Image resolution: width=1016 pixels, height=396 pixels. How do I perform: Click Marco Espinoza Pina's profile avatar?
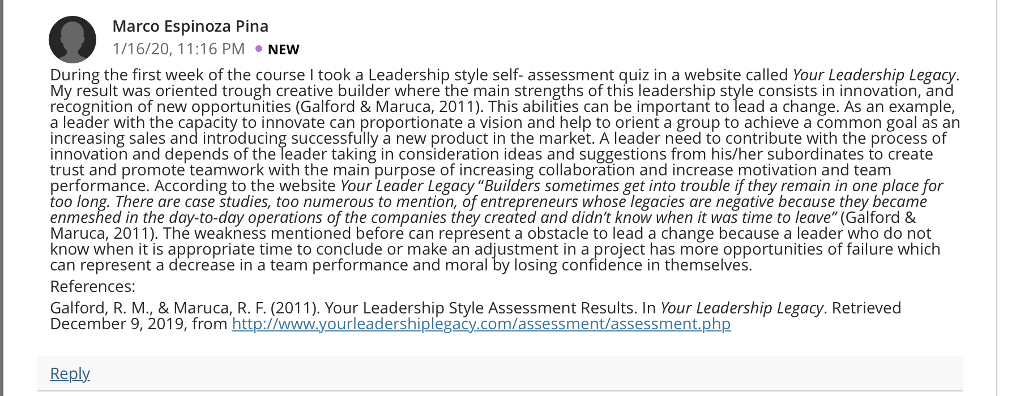pos(72,39)
